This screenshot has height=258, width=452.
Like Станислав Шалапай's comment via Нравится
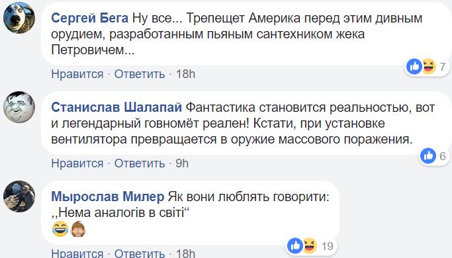coord(77,164)
